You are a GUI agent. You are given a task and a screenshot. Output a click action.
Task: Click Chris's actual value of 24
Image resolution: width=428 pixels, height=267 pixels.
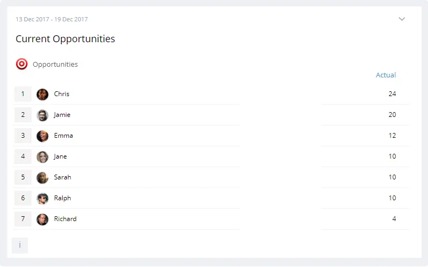(392, 94)
